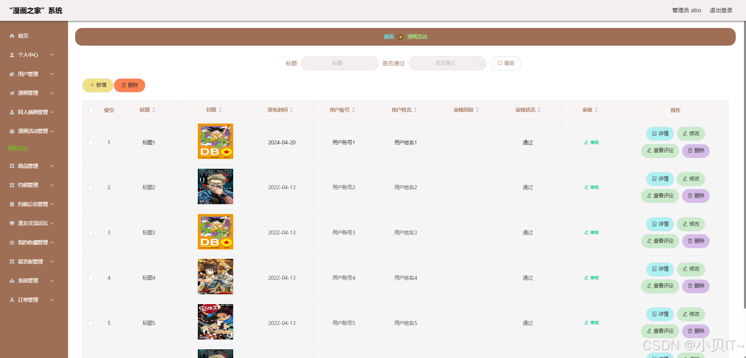
Task: Sort by the 用户姓名 column arrows
Action: coord(415,110)
